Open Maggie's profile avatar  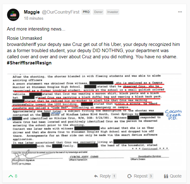(x=13, y=15)
